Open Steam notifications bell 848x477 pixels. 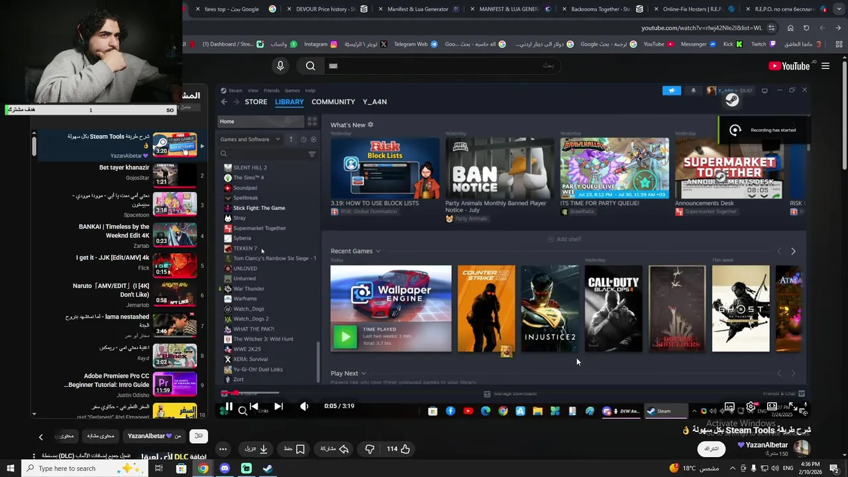tap(693, 91)
